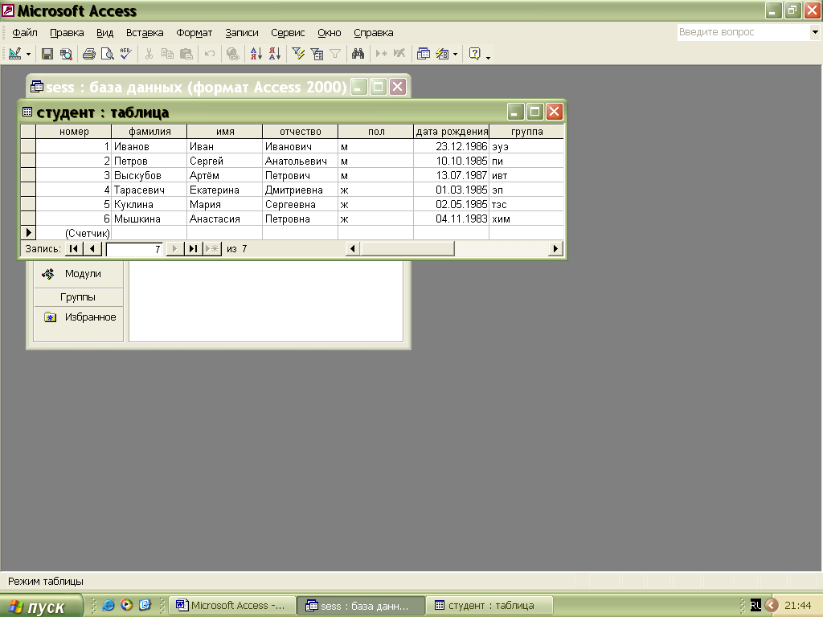Open the Окно menu
This screenshot has height=617, width=823.
(x=330, y=32)
